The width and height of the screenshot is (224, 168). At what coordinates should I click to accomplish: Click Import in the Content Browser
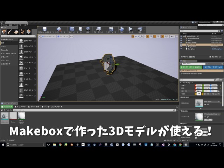click(20, 107)
